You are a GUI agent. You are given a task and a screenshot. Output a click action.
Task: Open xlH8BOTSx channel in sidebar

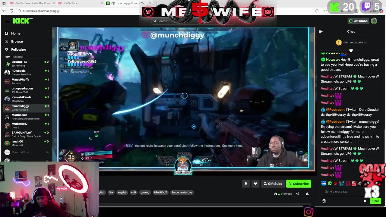pyautogui.click(x=27, y=64)
